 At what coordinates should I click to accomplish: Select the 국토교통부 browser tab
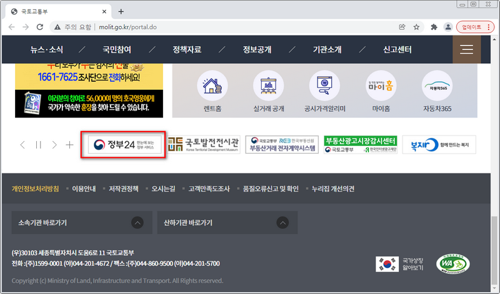[x=58, y=11]
